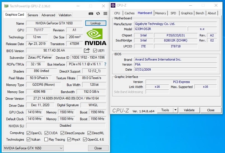This screenshot has width=225, height=153.
Task: Open the GPU-Z hamburger menu
Action: coord(105,13)
